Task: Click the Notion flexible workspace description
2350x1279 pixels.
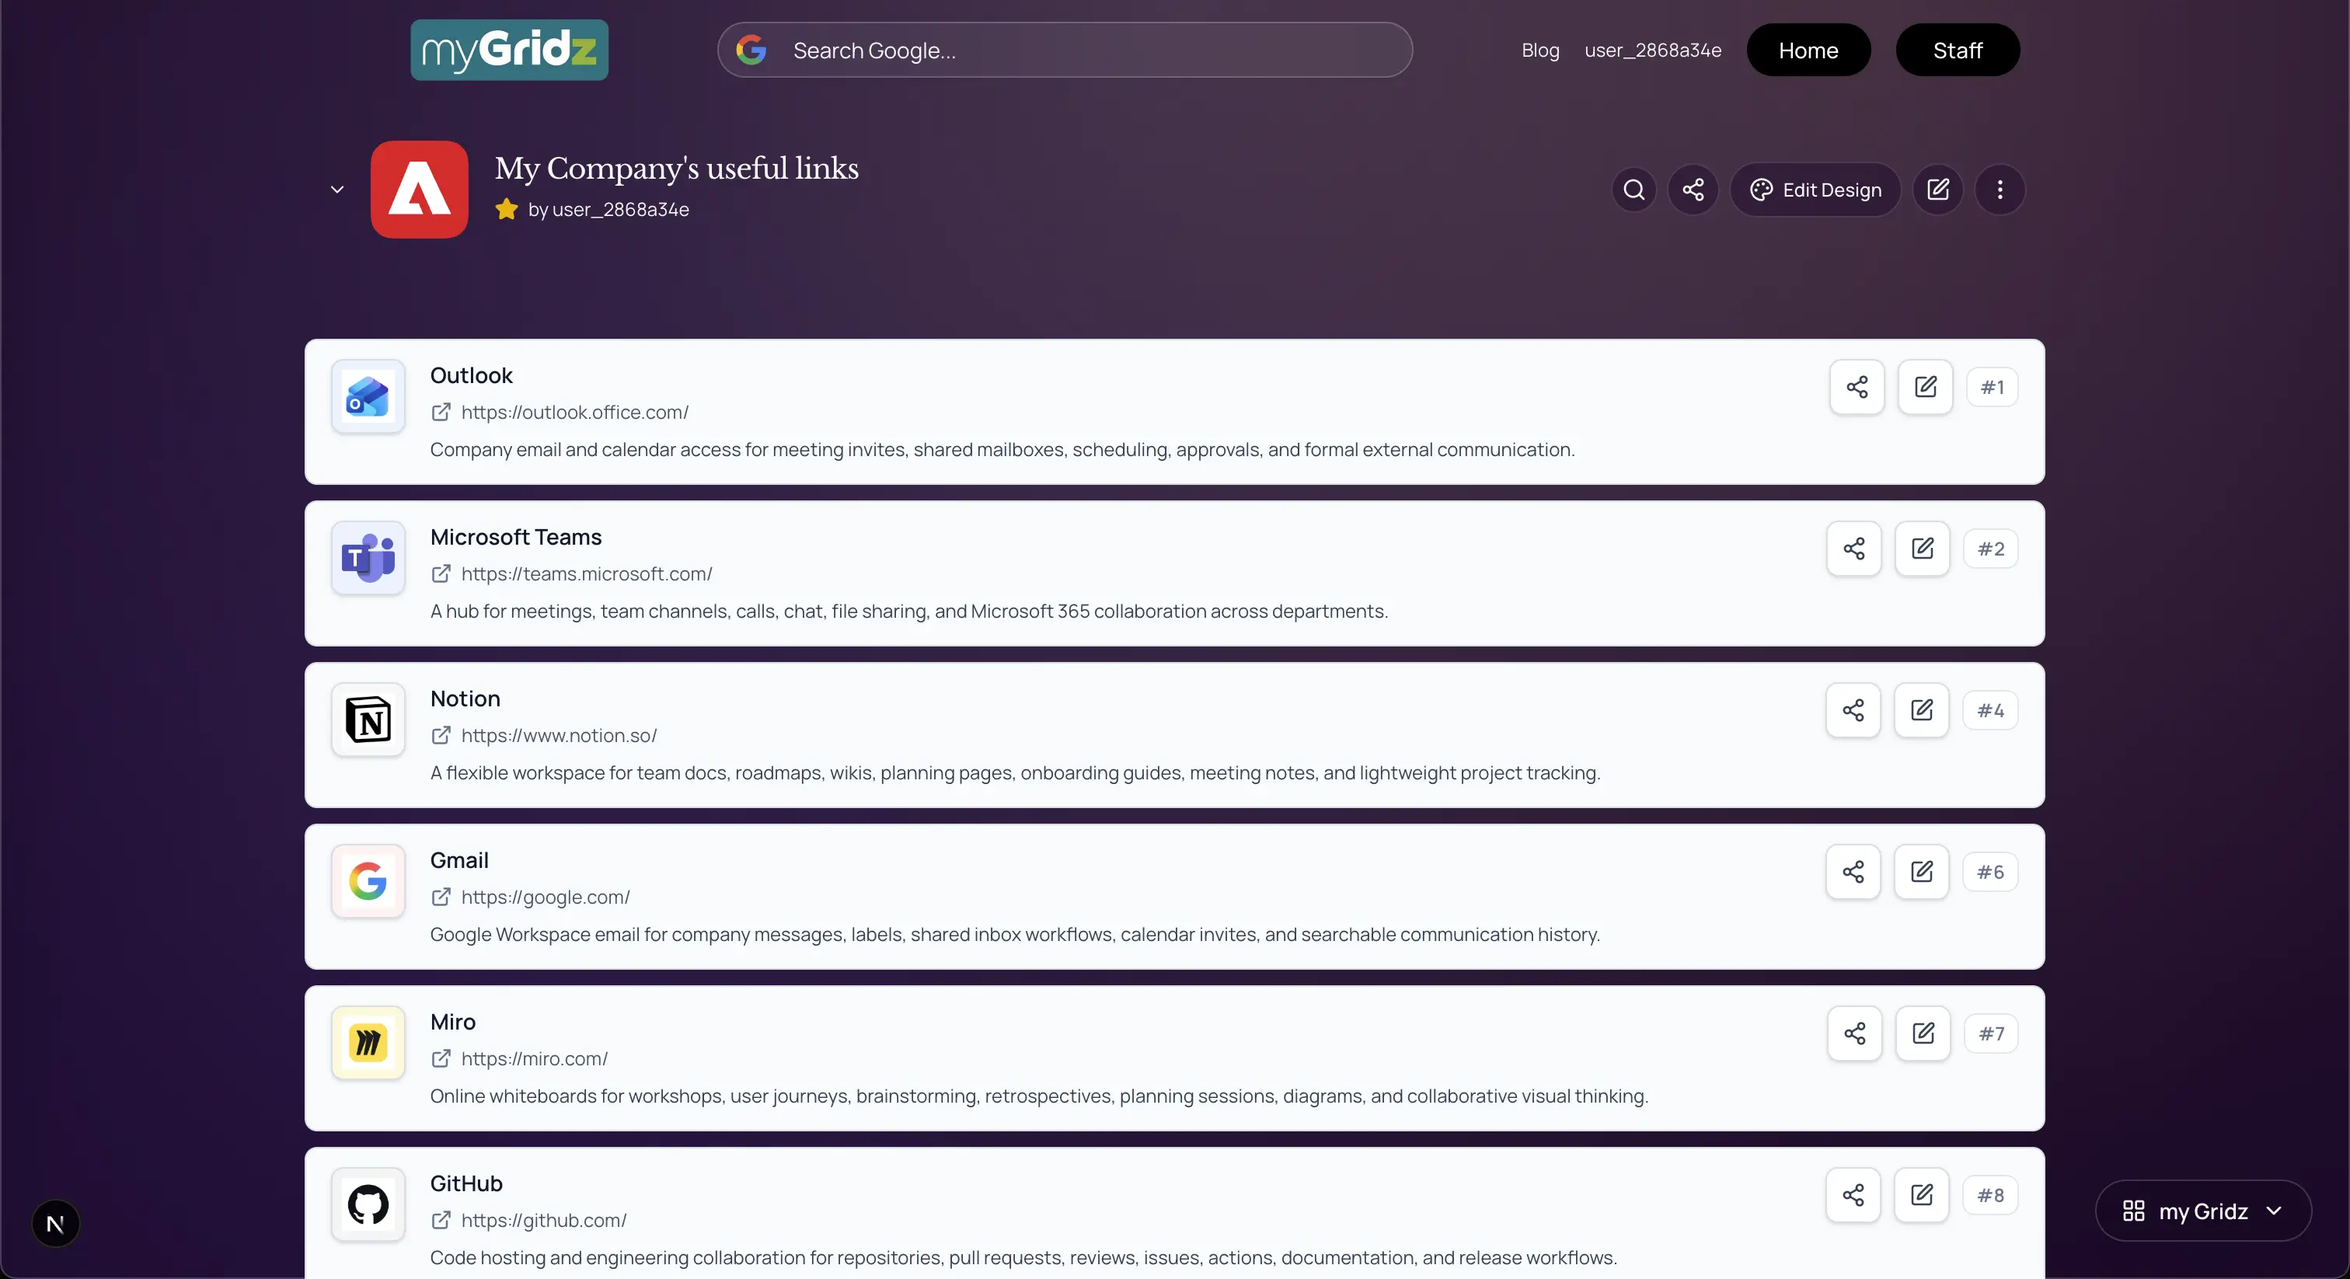Action: pyautogui.click(x=1014, y=772)
